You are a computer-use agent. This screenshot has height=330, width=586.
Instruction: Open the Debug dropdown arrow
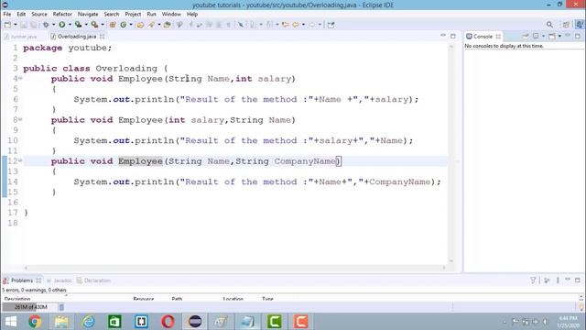click(53, 25)
